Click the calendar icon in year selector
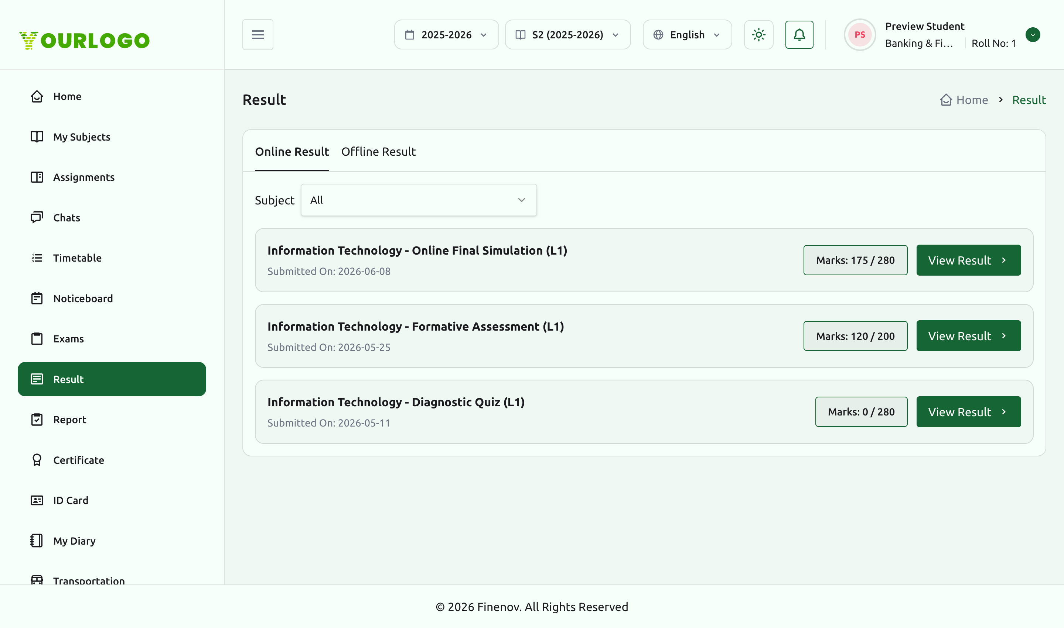 [x=409, y=35]
